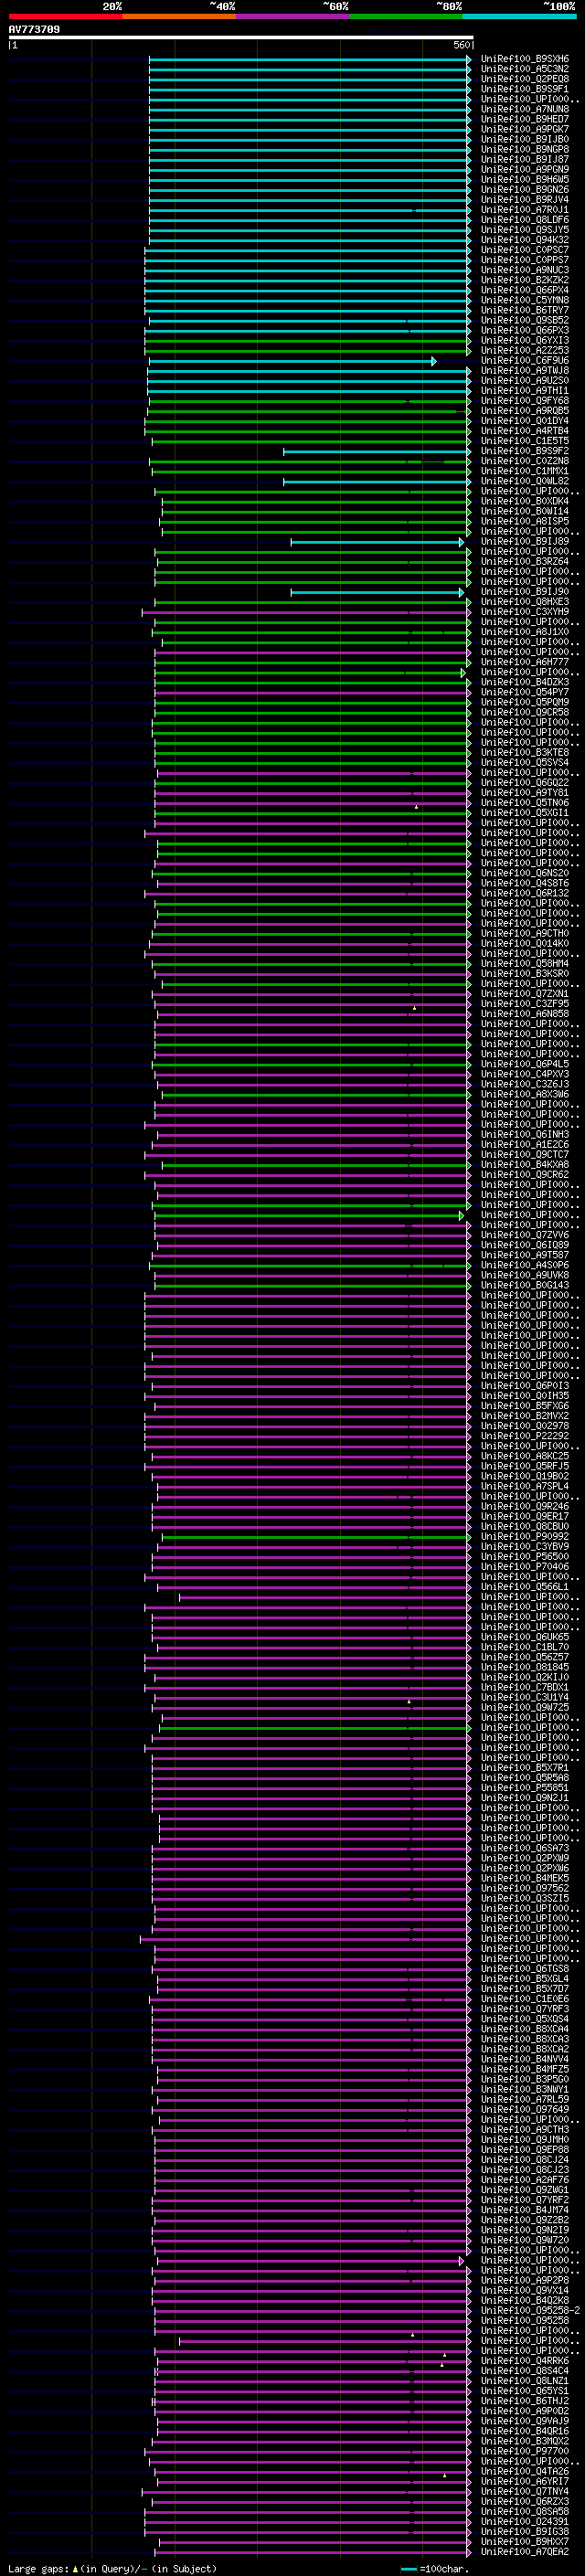Open hit UniRef100_A5C3N2
Viewport: 585px width, 2576px height.
[525, 69]
